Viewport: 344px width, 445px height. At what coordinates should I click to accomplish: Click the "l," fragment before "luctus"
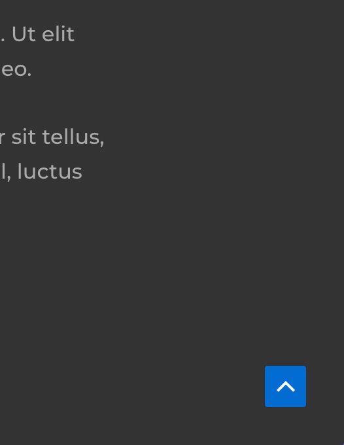[5, 172]
